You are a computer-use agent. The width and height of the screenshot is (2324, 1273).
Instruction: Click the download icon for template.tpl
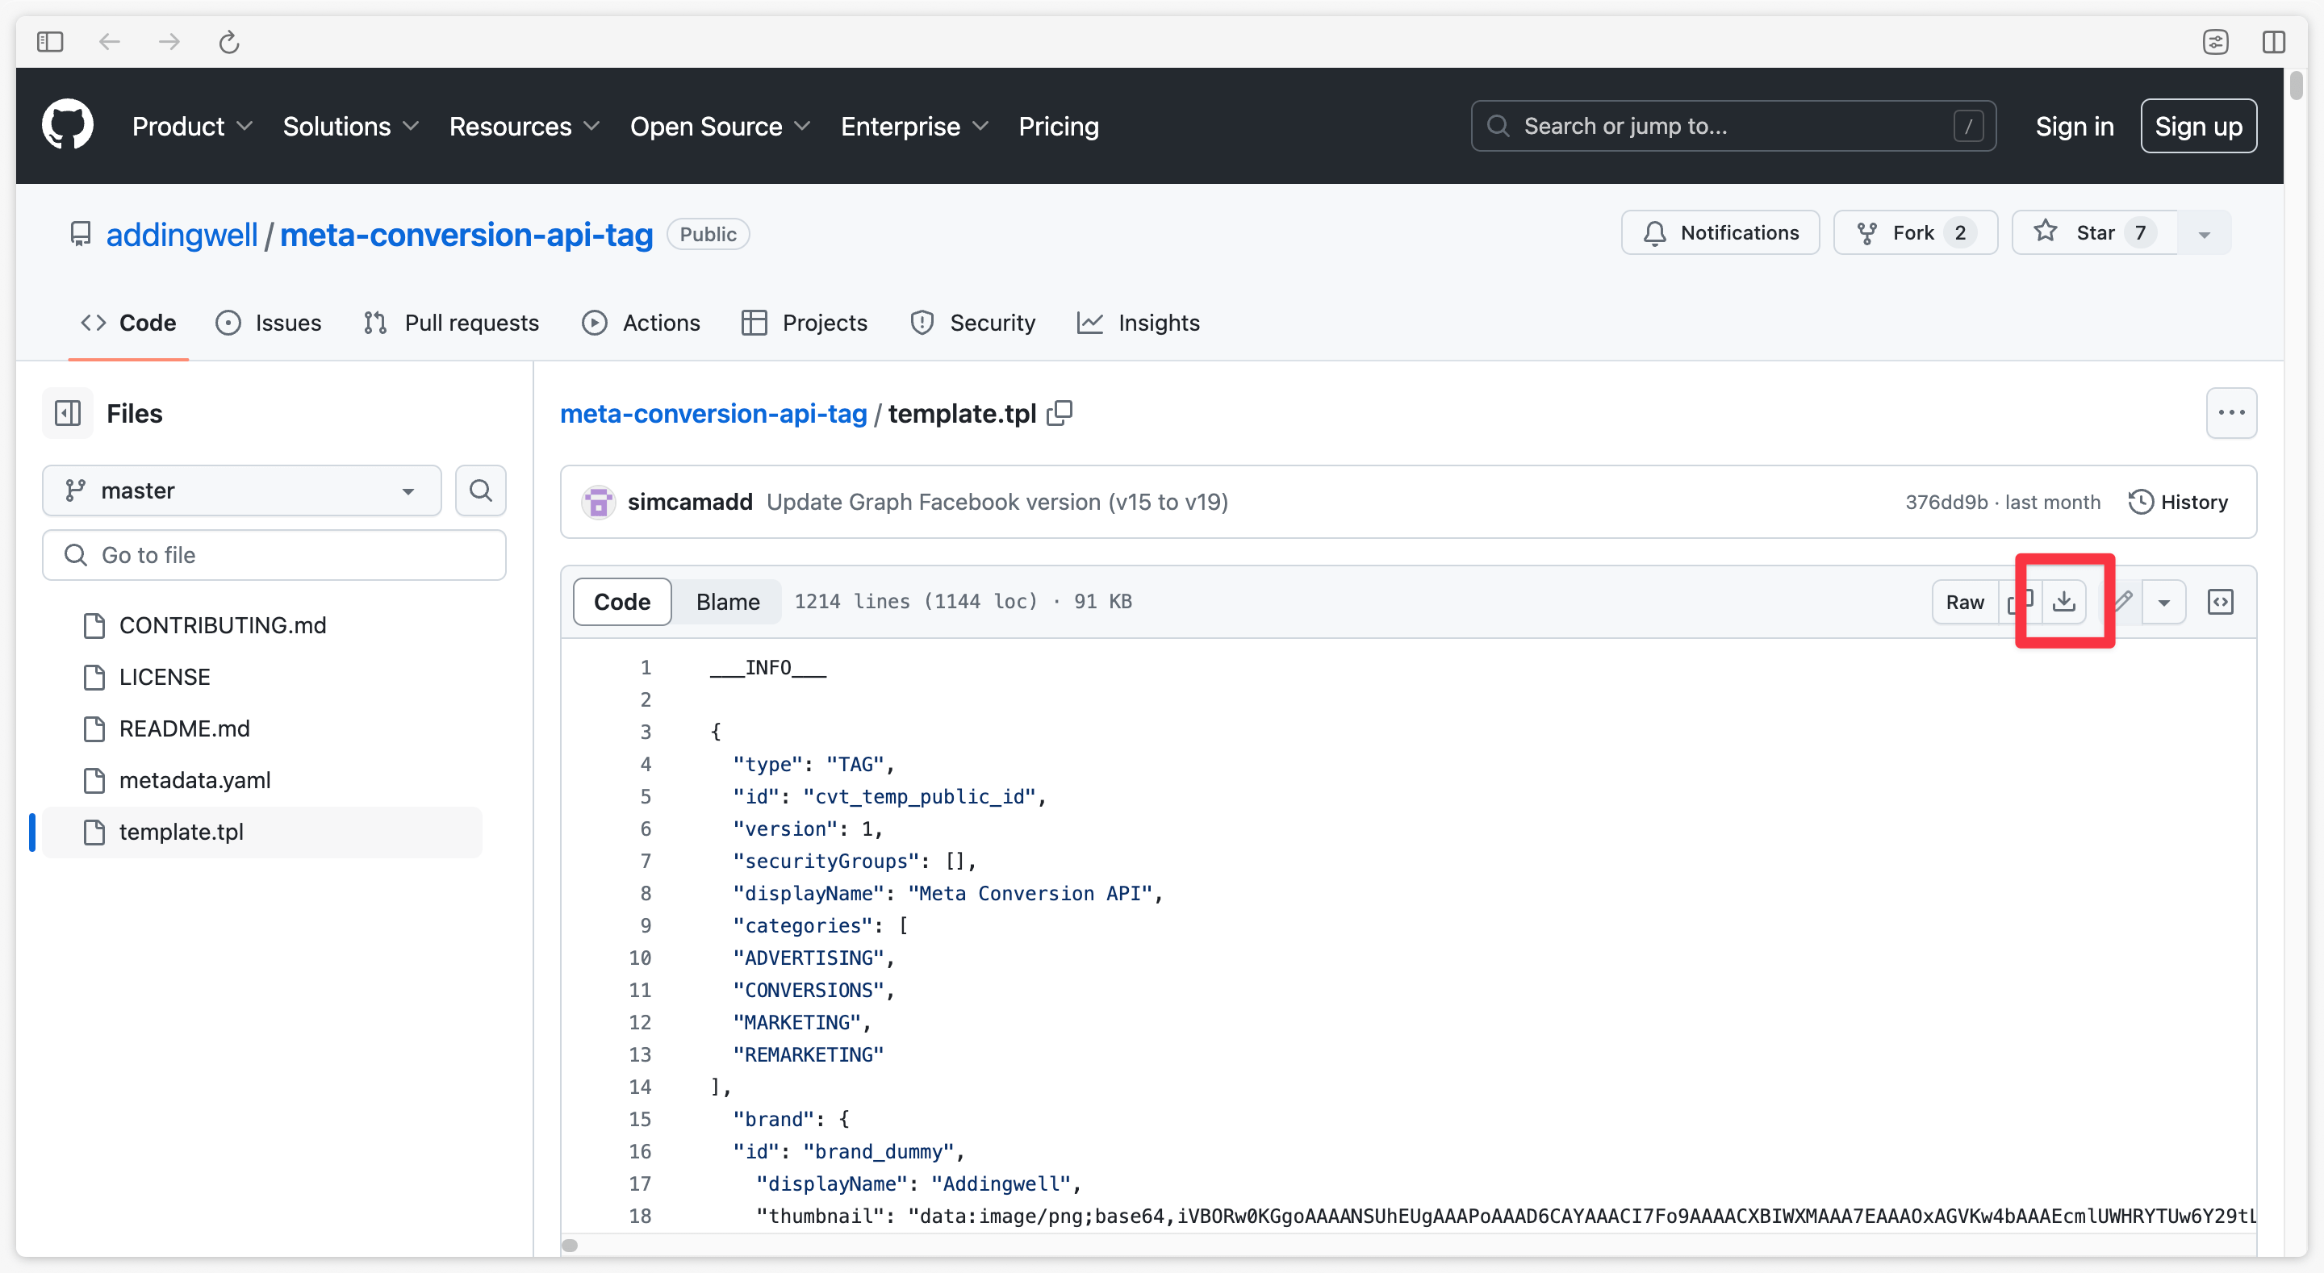[2065, 602]
